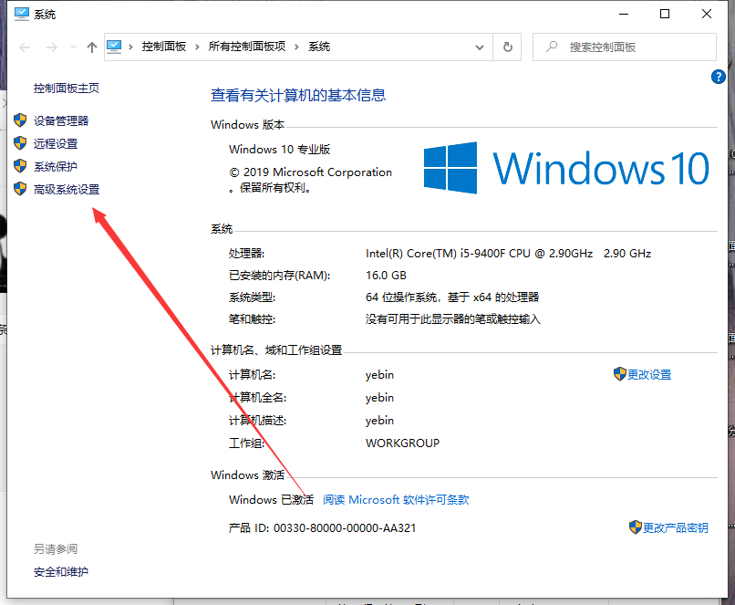Image resolution: width=735 pixels, height=605 pixels.
Task: Read the 阅读 Microsoft 软件许可条款 link
Action: tap(396, 500)
